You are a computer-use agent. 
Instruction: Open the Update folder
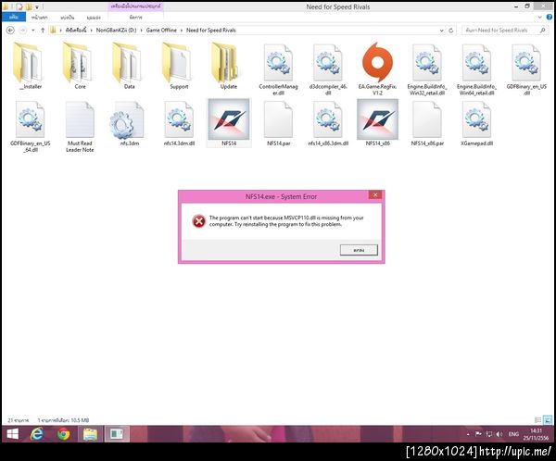point(229,66)
